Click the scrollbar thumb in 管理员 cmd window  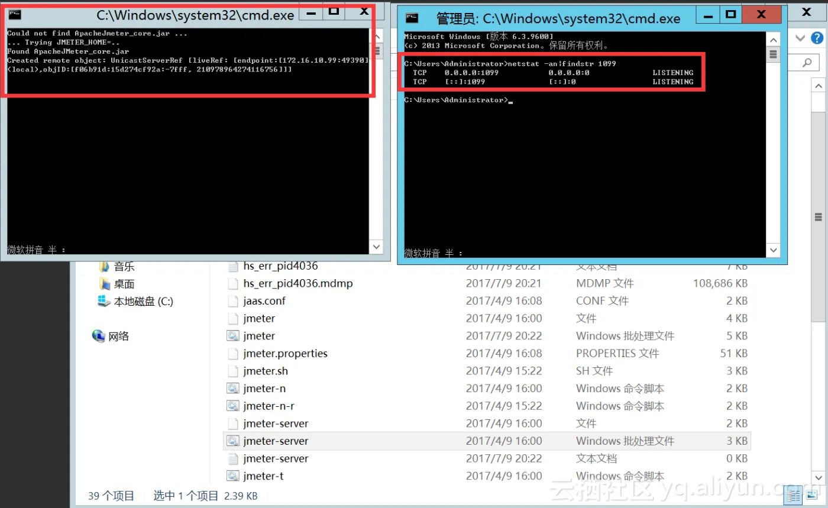[x=772, y=55]
